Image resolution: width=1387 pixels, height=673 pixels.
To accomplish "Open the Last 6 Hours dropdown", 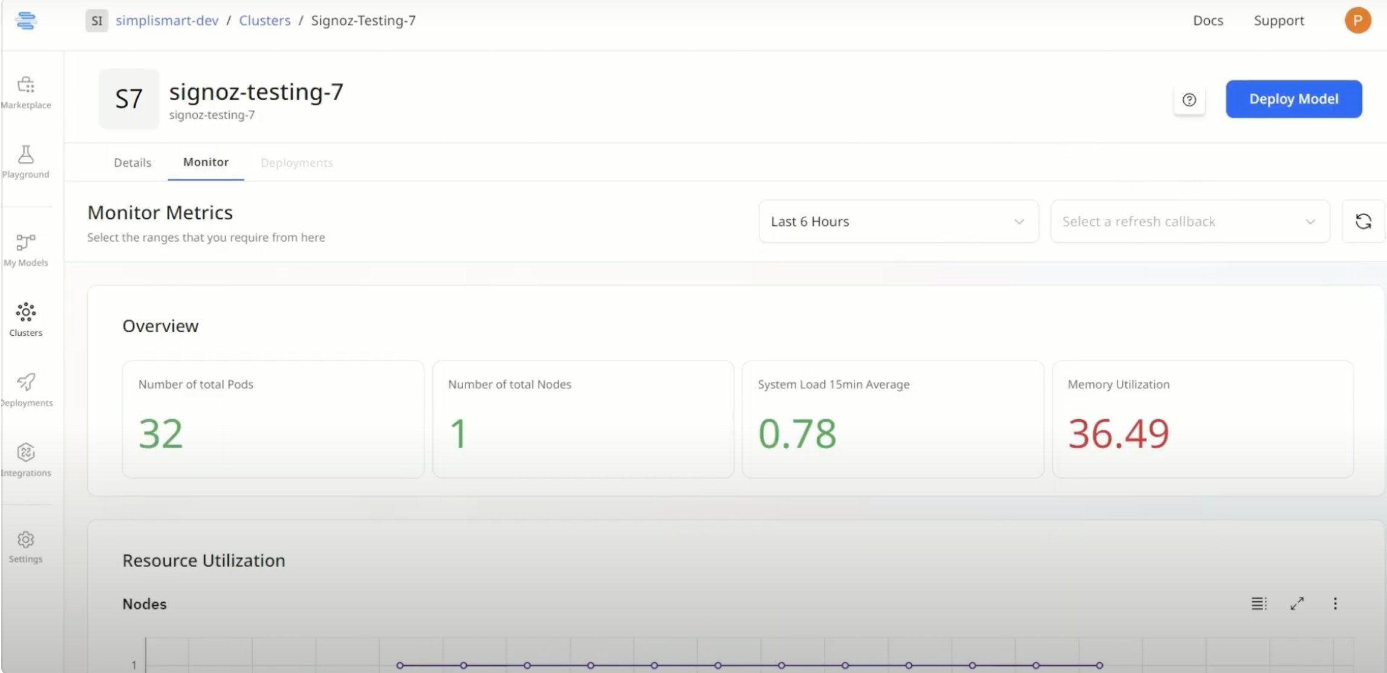I will pyautogui.click(x=898, y=222).
